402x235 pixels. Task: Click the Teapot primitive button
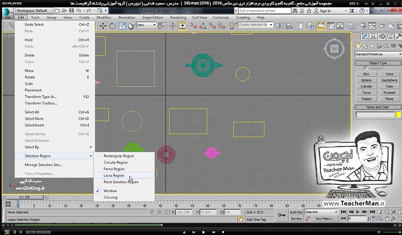coord(366,99)
